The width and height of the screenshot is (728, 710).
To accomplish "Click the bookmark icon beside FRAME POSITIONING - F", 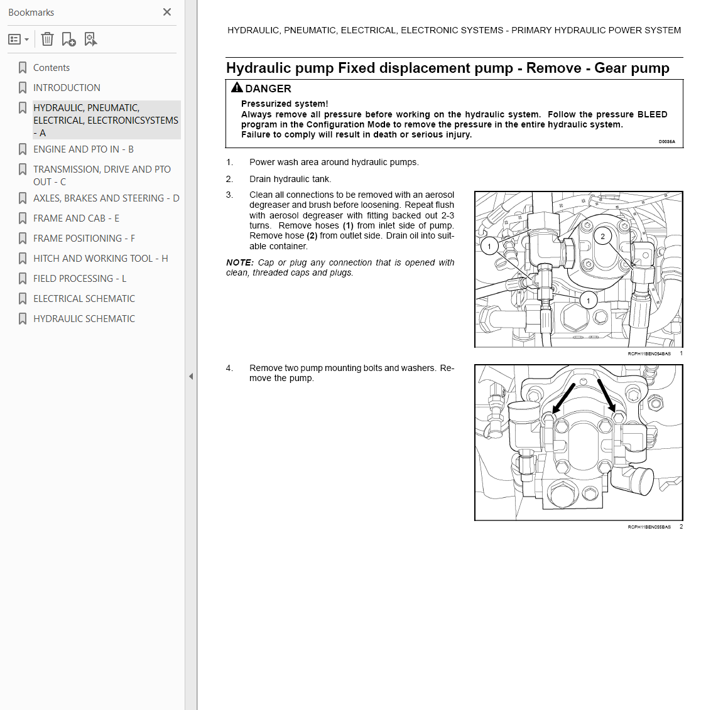I will pyautogui.click(x=22, y=239).
